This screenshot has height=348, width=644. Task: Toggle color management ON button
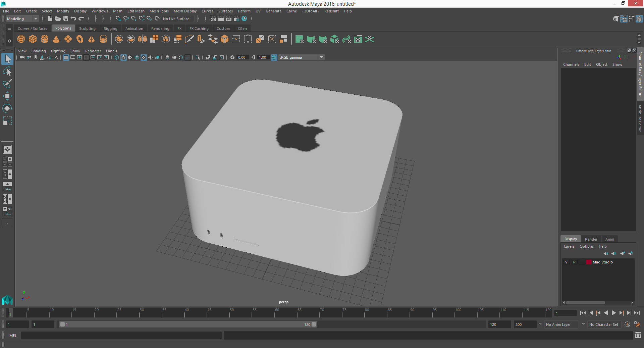click(274, 57)
